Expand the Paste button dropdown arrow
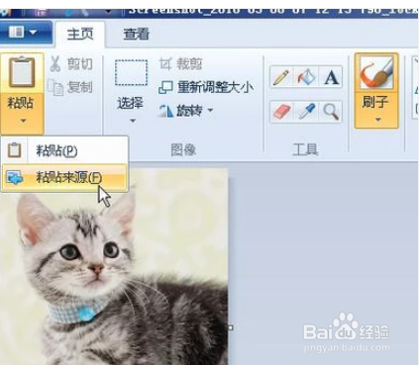The image size is (419, 365). click(23, 121)
